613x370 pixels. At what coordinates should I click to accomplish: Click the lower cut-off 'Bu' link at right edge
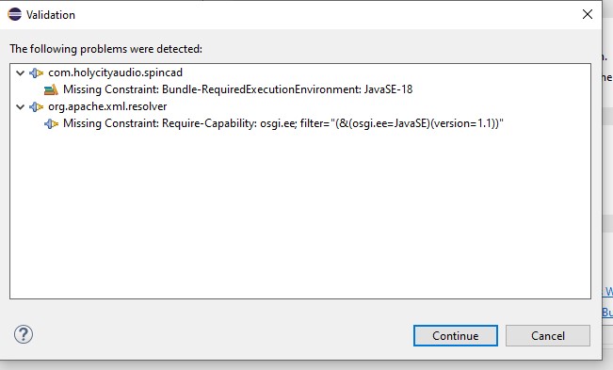[607, 313]
